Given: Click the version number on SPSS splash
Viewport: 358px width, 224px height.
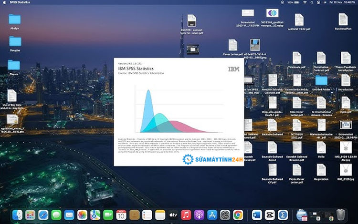Looking at the screenshot, I should [x=130, y=63].
